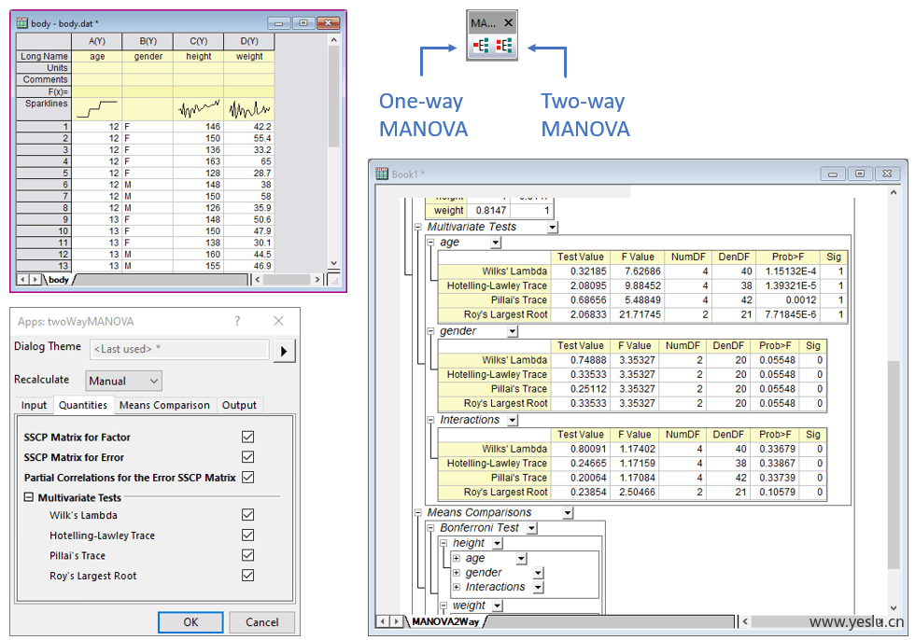Click the help question mark in twoWayMANOVA dialog
This screenshot has height=640, width=915.
click(238, 321)
